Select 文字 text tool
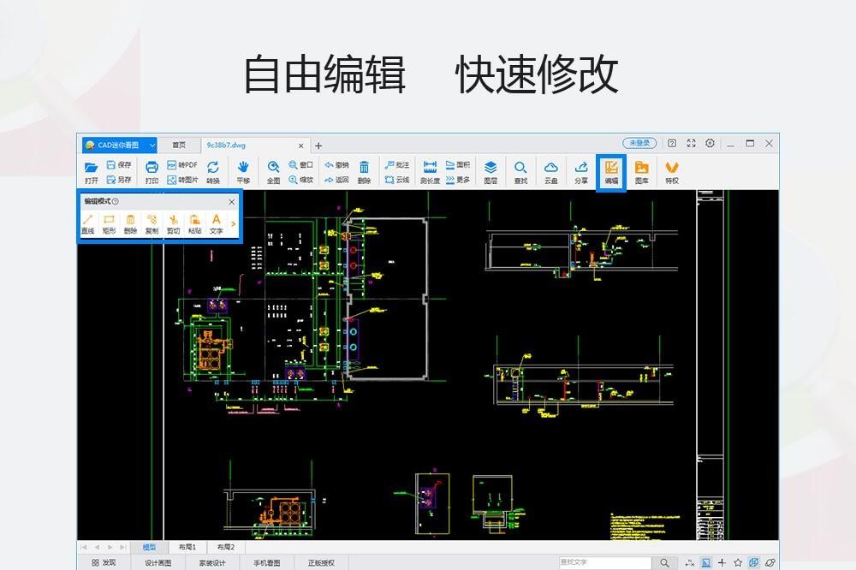Viewport: 856px width, 570px height. (217, 224)
